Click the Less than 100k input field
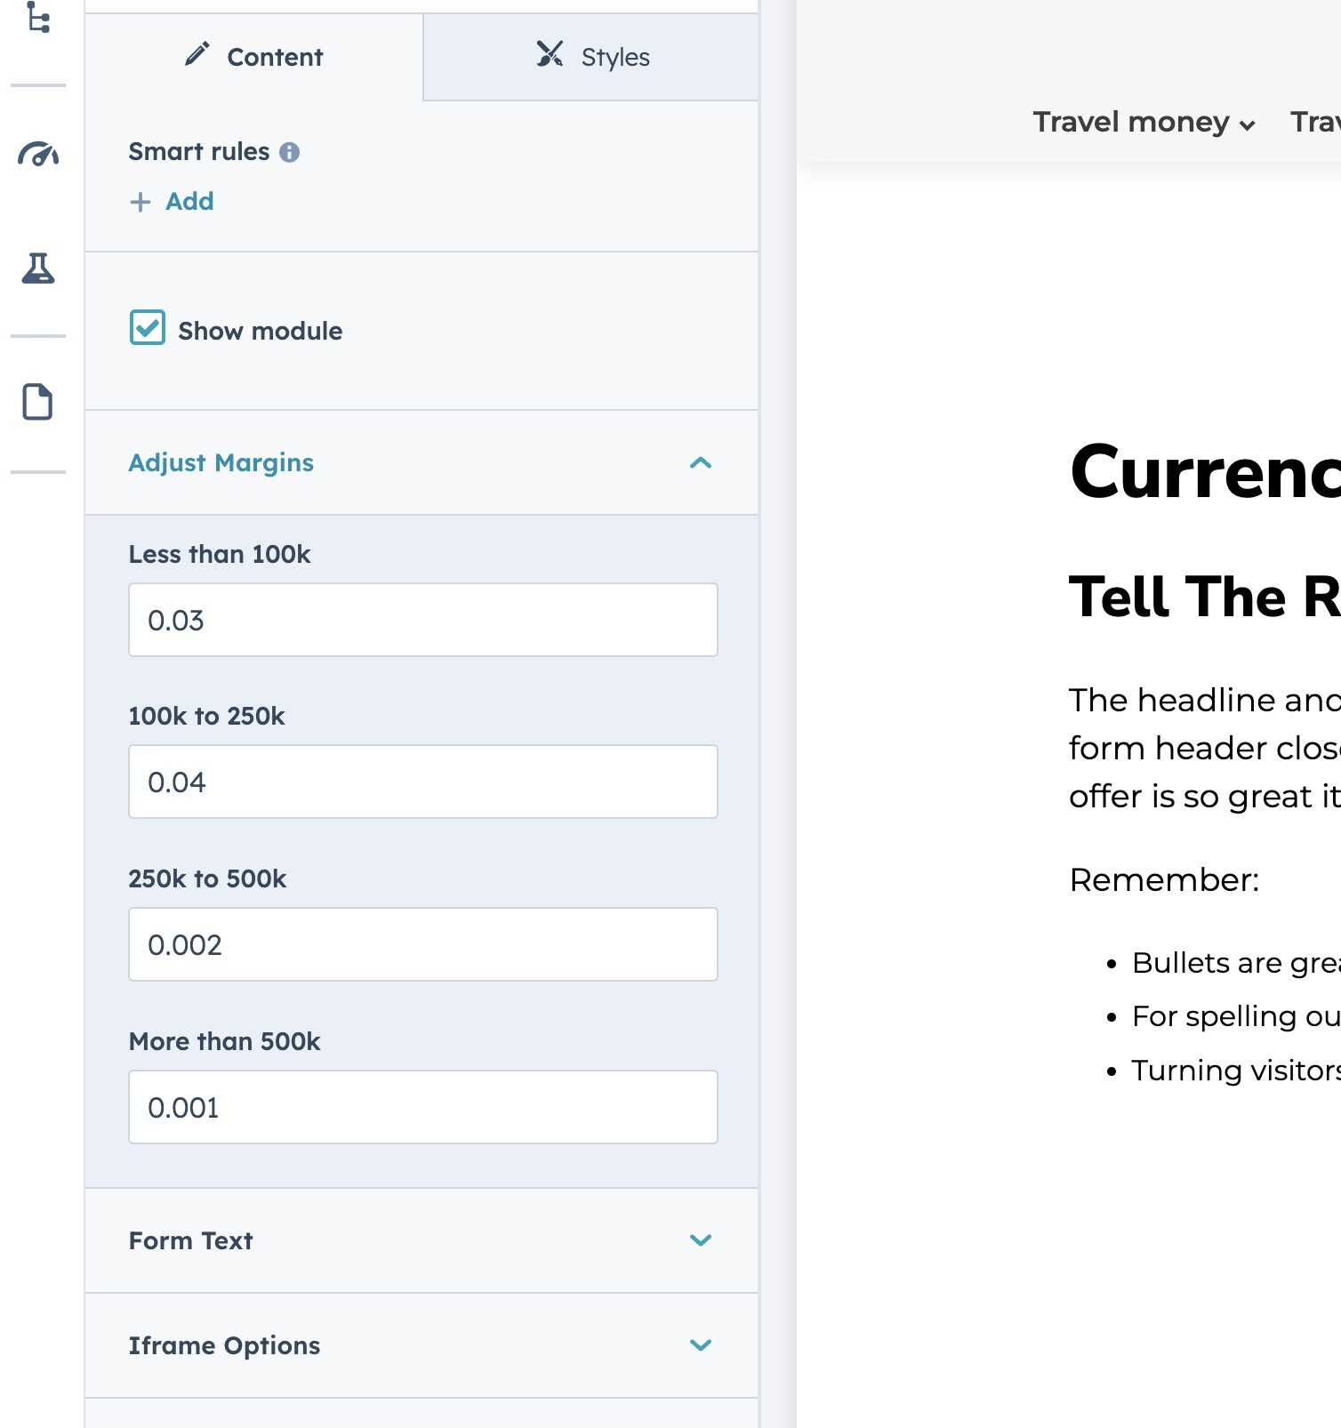The image size is (1341, 1428). (x=423, y=620)
